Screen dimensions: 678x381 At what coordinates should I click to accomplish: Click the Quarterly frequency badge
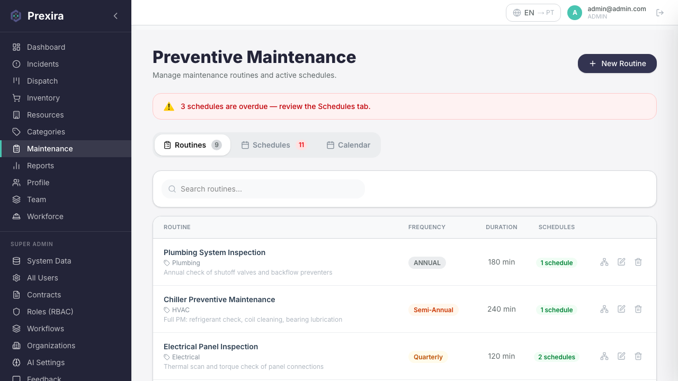click(428, 357)
